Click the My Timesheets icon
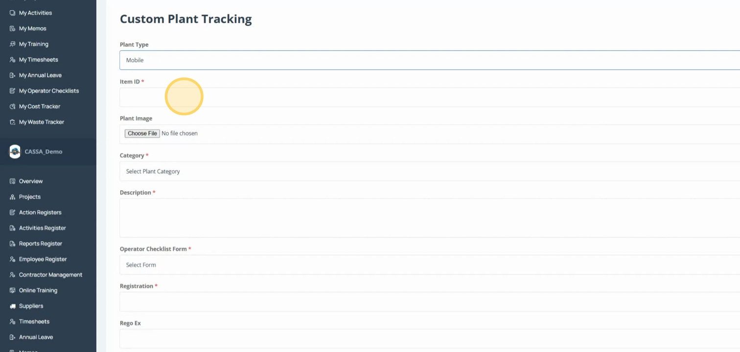 pos(13,60)
